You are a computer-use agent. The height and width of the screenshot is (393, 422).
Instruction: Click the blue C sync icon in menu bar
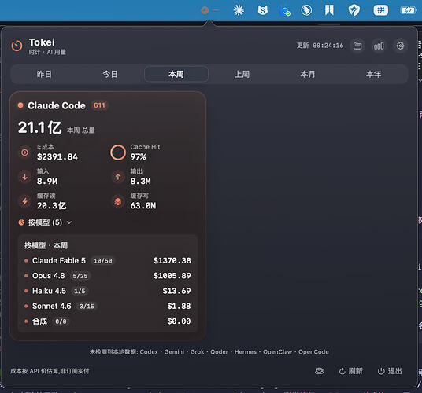(285, 11)
